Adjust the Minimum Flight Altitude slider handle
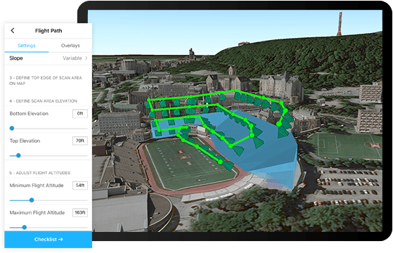Image resolution: width=393 pixels, height=253 pixels. (32, 200)
